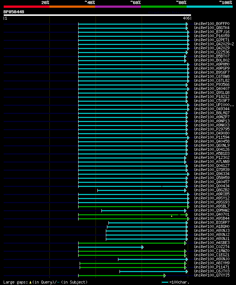Click the arrowhead ending UniRef100_C0Z2T4 alignment
The width and height of the screenshot is (236, 285).
[143, 247]
